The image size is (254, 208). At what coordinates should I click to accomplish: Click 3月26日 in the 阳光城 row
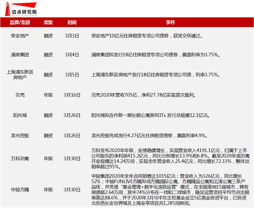pos(72,115)
